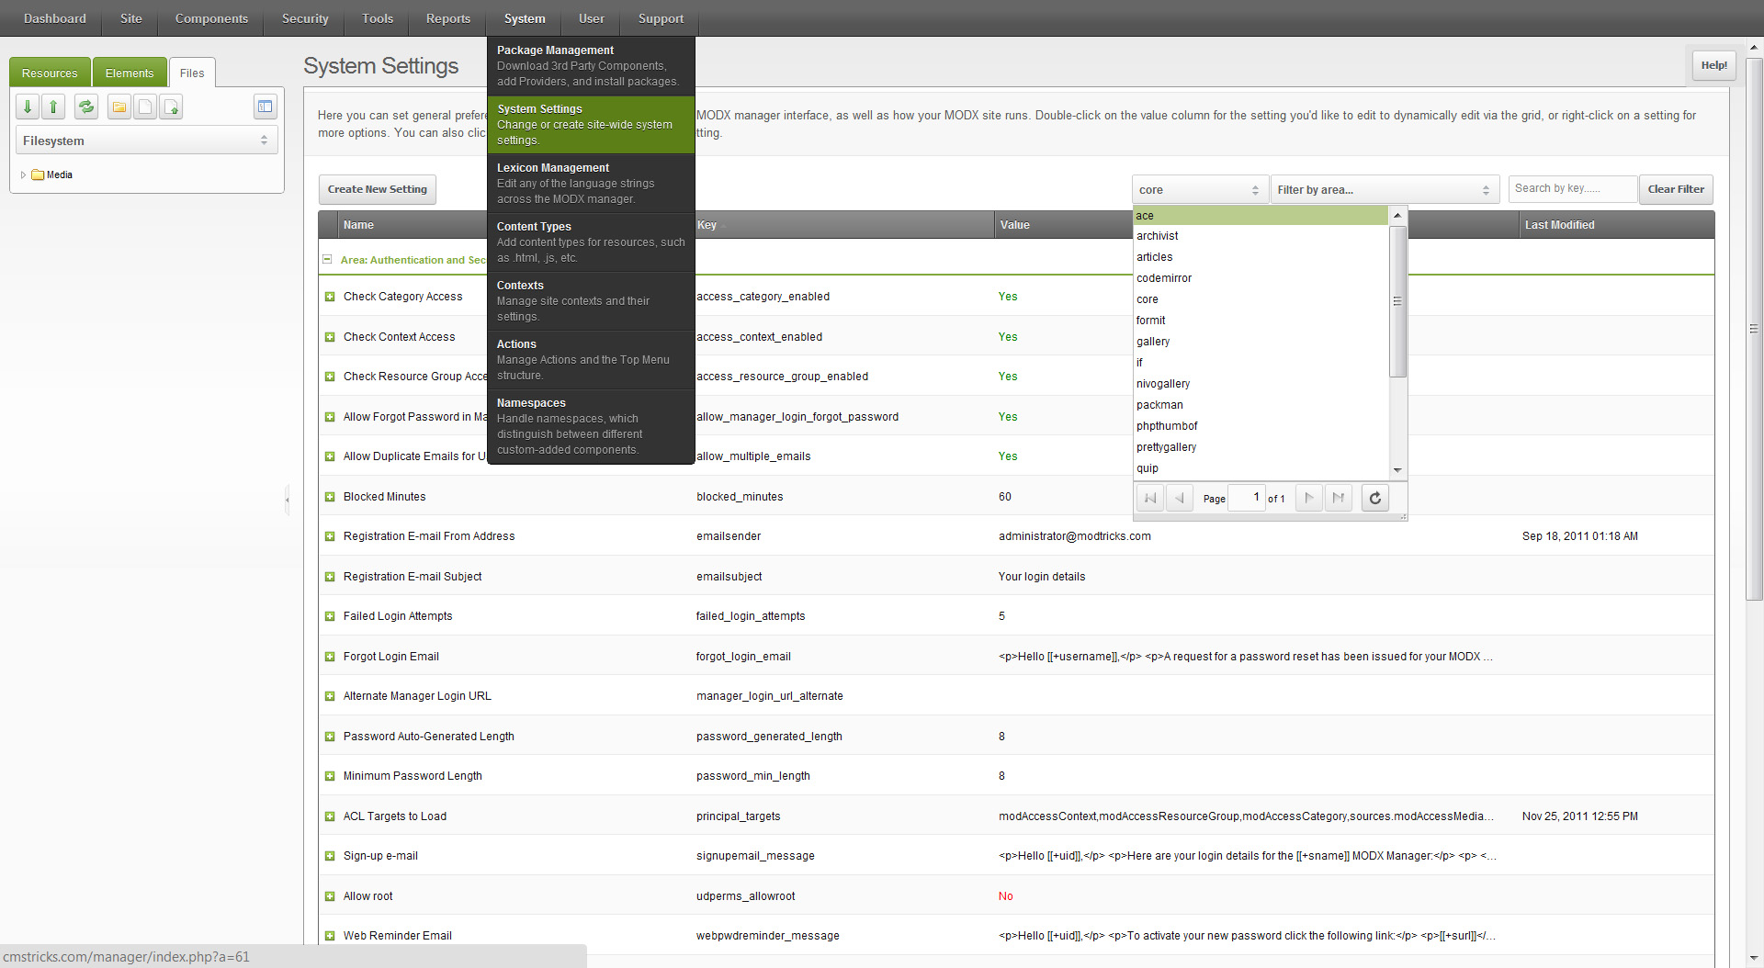
Task: Open the Filesystem media source dropdown
Action: tap(147, 141)
